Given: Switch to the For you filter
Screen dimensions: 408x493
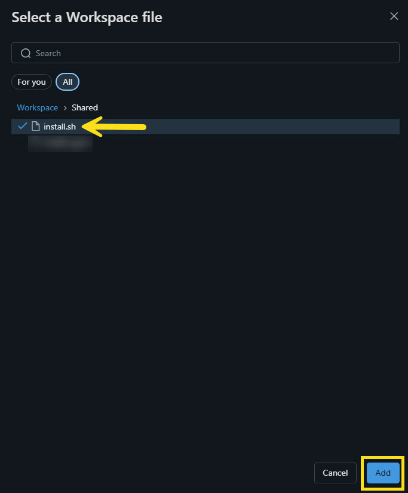Looking at the screenshot, I should click(32, 82).
